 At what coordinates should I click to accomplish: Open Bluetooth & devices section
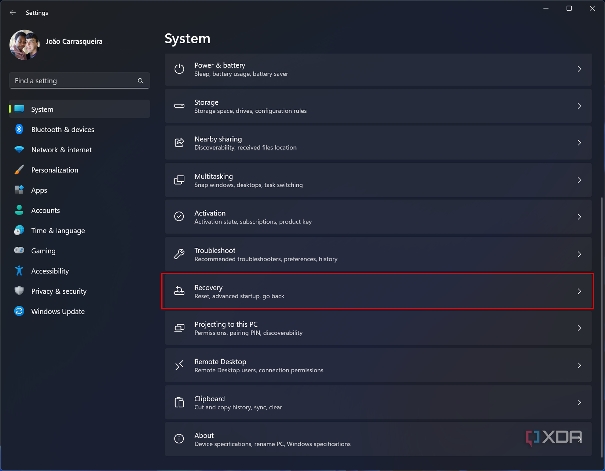click(x=80, y=129)
